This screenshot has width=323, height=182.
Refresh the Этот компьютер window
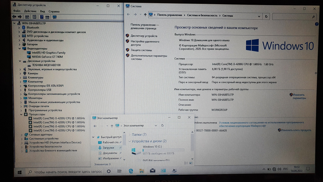tap(162, 125)
